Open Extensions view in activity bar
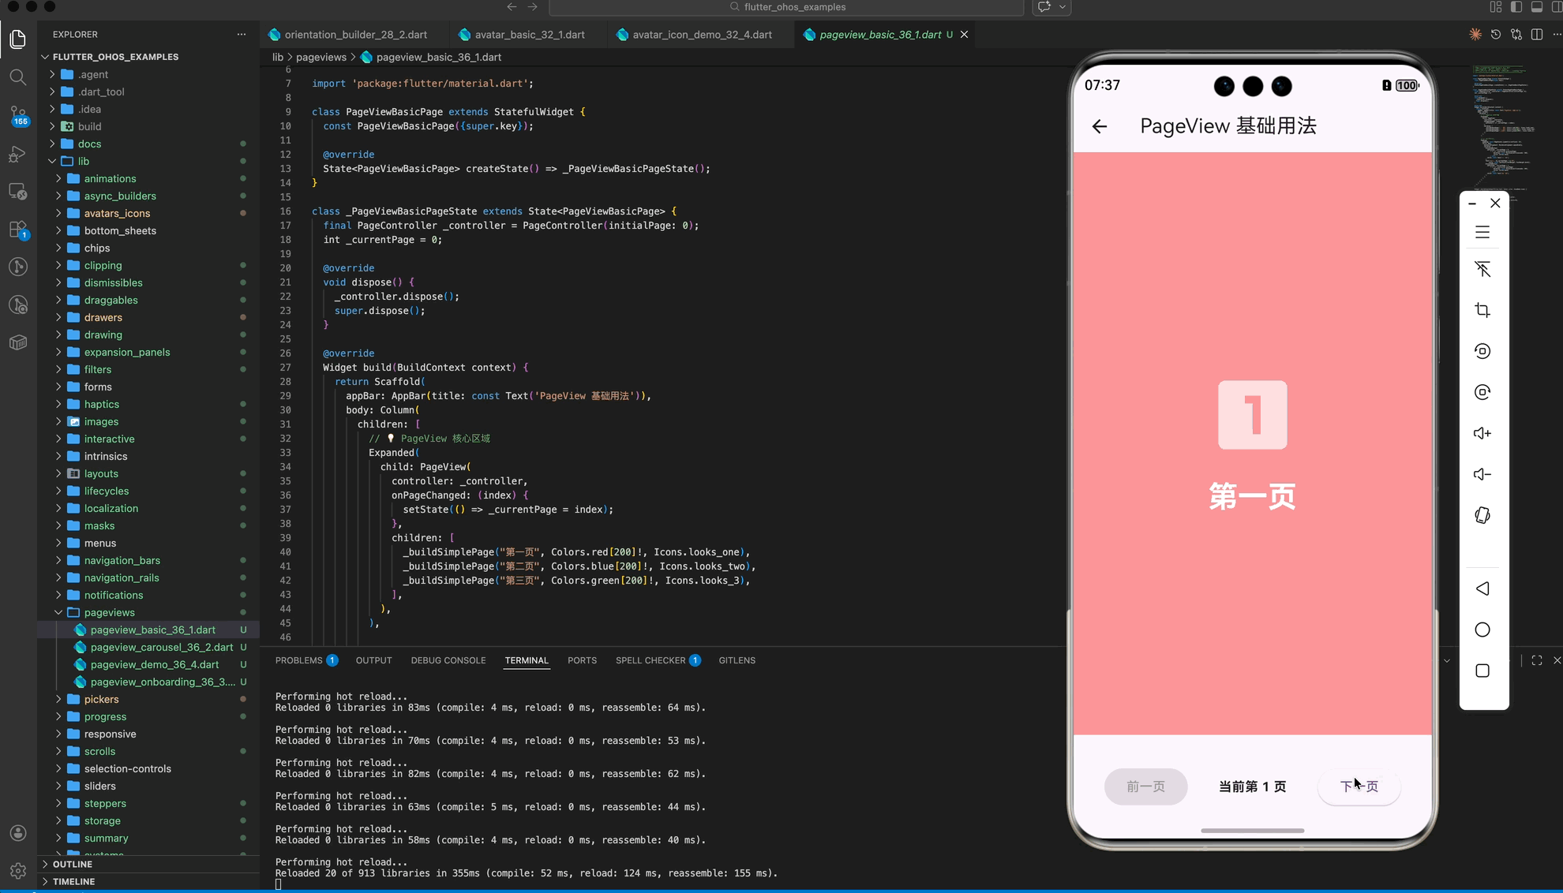 pyautogui.click(x=17, y=229)
